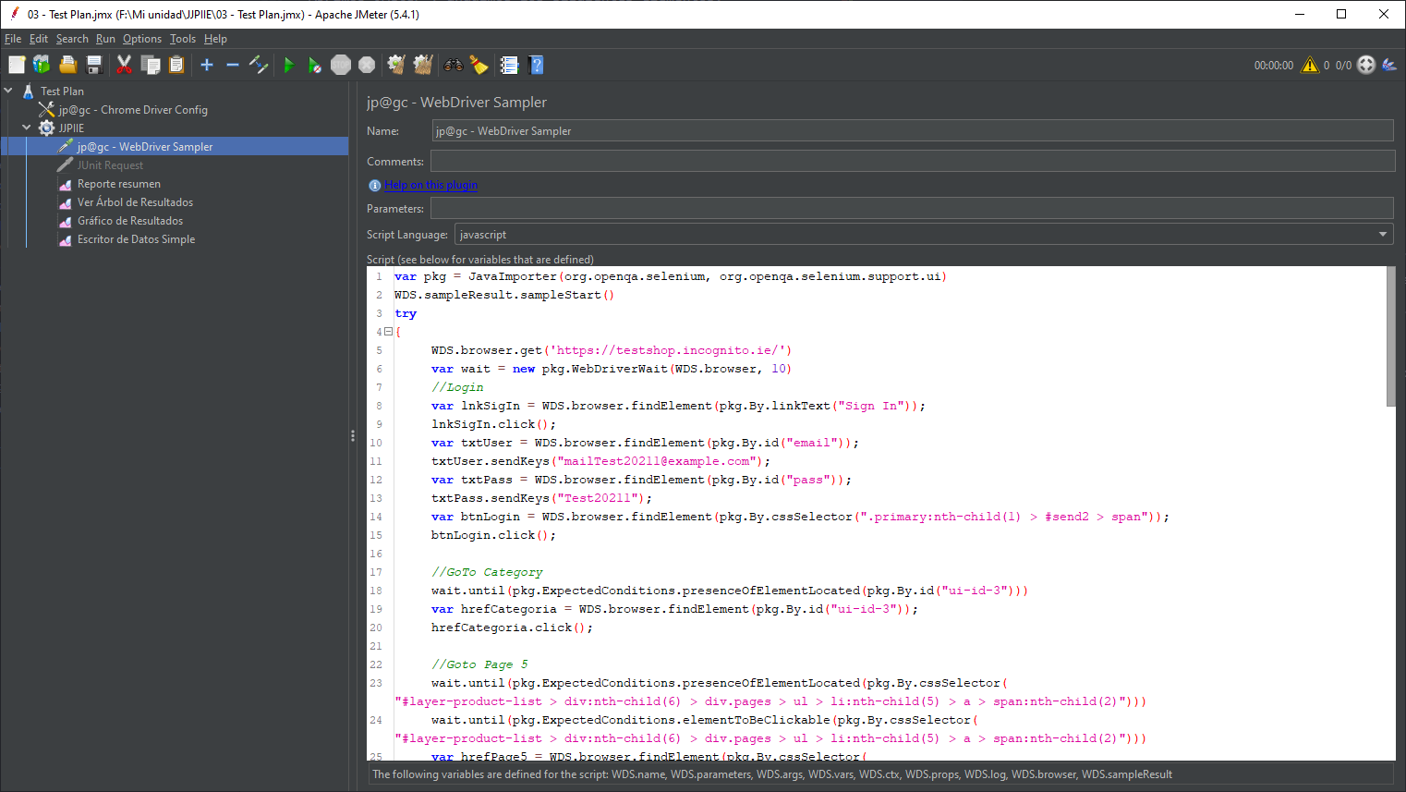
Task: Clear all results with double-broom icon
Action: 423,65
